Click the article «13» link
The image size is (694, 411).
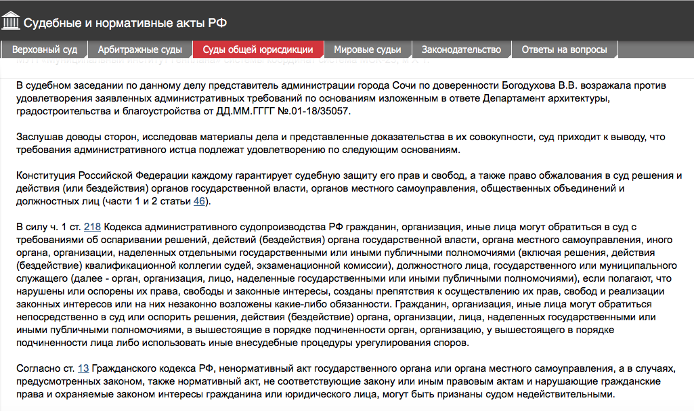click(x=83, y=368)
